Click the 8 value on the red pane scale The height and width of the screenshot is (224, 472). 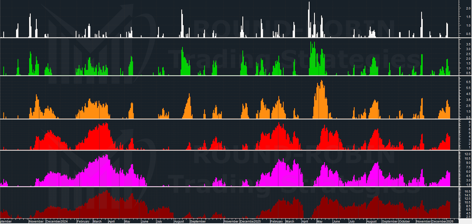click(469, 122)
